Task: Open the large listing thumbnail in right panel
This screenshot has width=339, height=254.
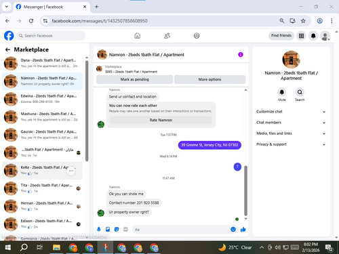Action: pos(291,60)
